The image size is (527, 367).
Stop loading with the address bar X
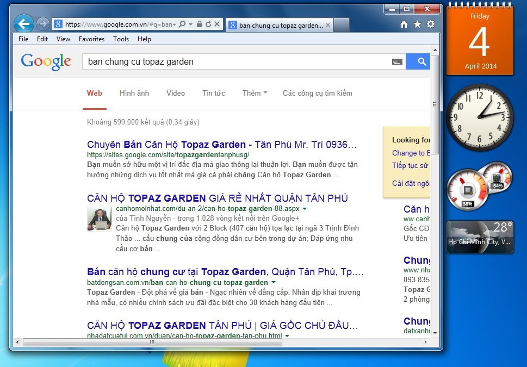coord(217,24)
